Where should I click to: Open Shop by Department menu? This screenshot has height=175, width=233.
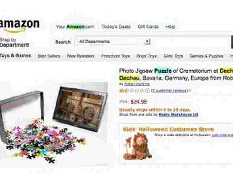coord(15,43)
